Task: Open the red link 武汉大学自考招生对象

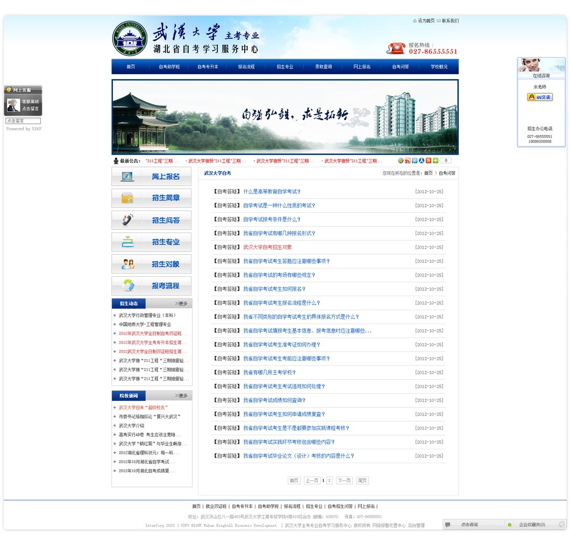Action: click(268, 247)
